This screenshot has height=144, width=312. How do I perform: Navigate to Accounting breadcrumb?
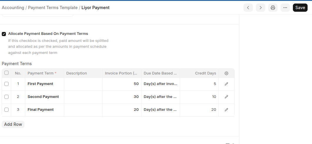tap(13, 8)
